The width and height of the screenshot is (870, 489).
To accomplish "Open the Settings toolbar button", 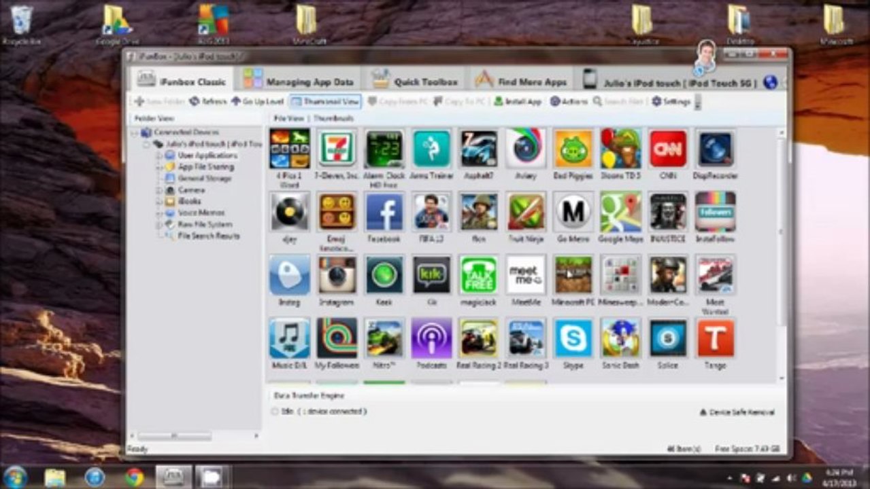I will (x=671, y=101).
